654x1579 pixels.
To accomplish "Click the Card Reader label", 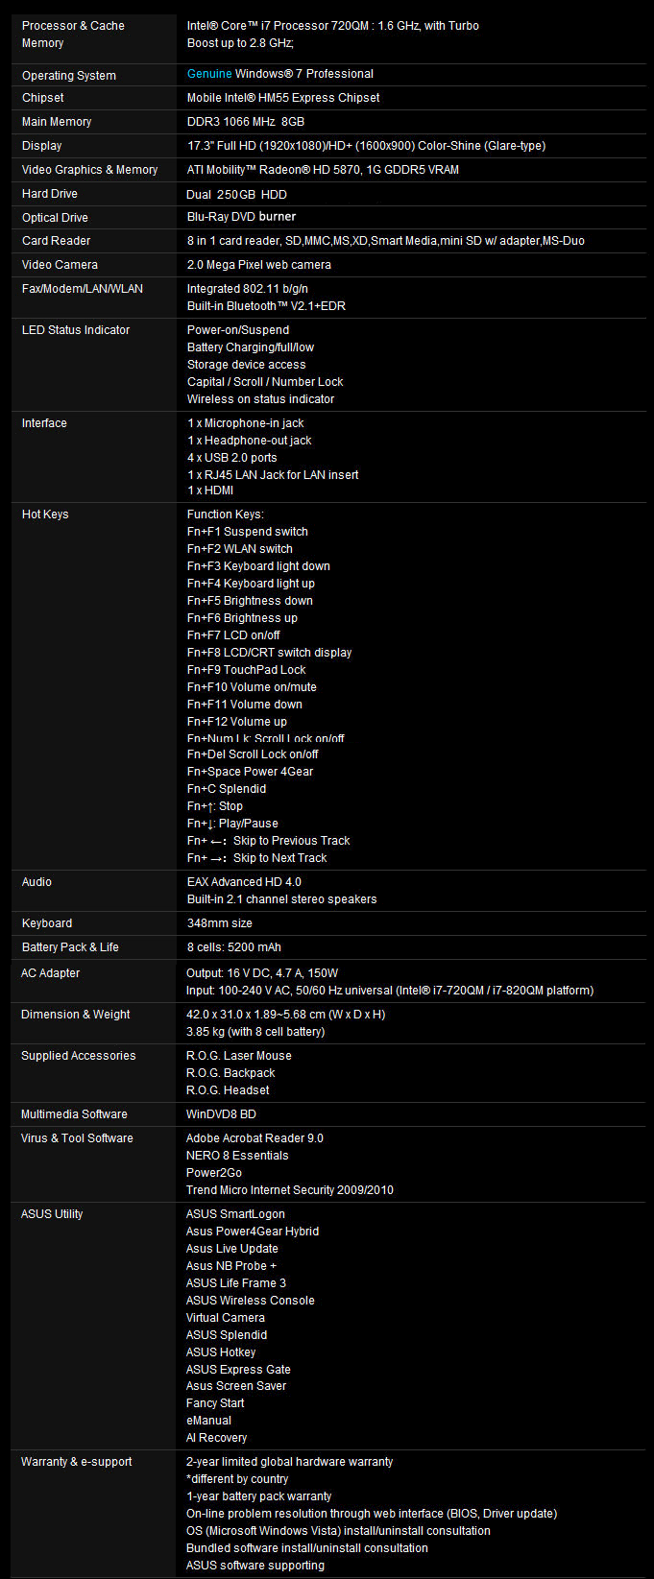I will coord(56,241).
